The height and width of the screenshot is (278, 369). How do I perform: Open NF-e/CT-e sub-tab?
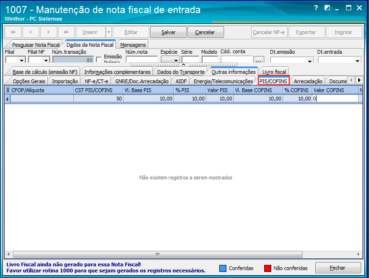tap(96, 81)
